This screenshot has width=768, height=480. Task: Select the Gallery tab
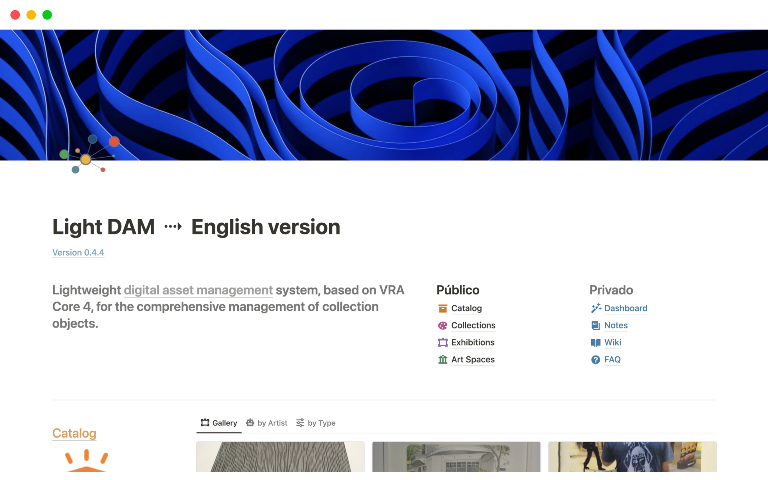(x=224, y=423)
